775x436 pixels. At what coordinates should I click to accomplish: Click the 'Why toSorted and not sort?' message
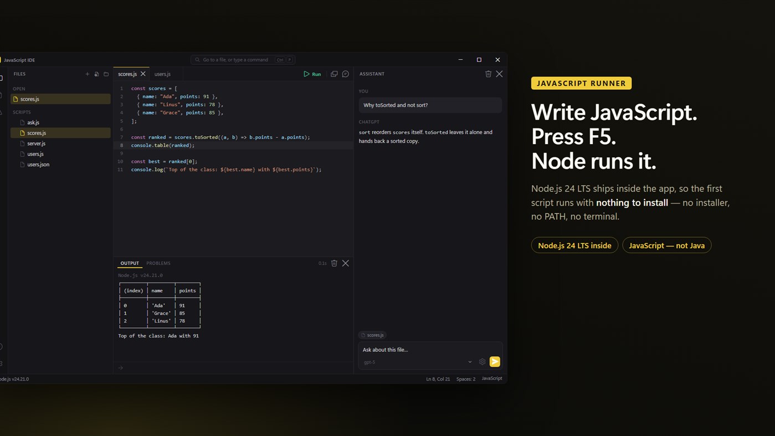pyautogui.click(x=430, y=105)
